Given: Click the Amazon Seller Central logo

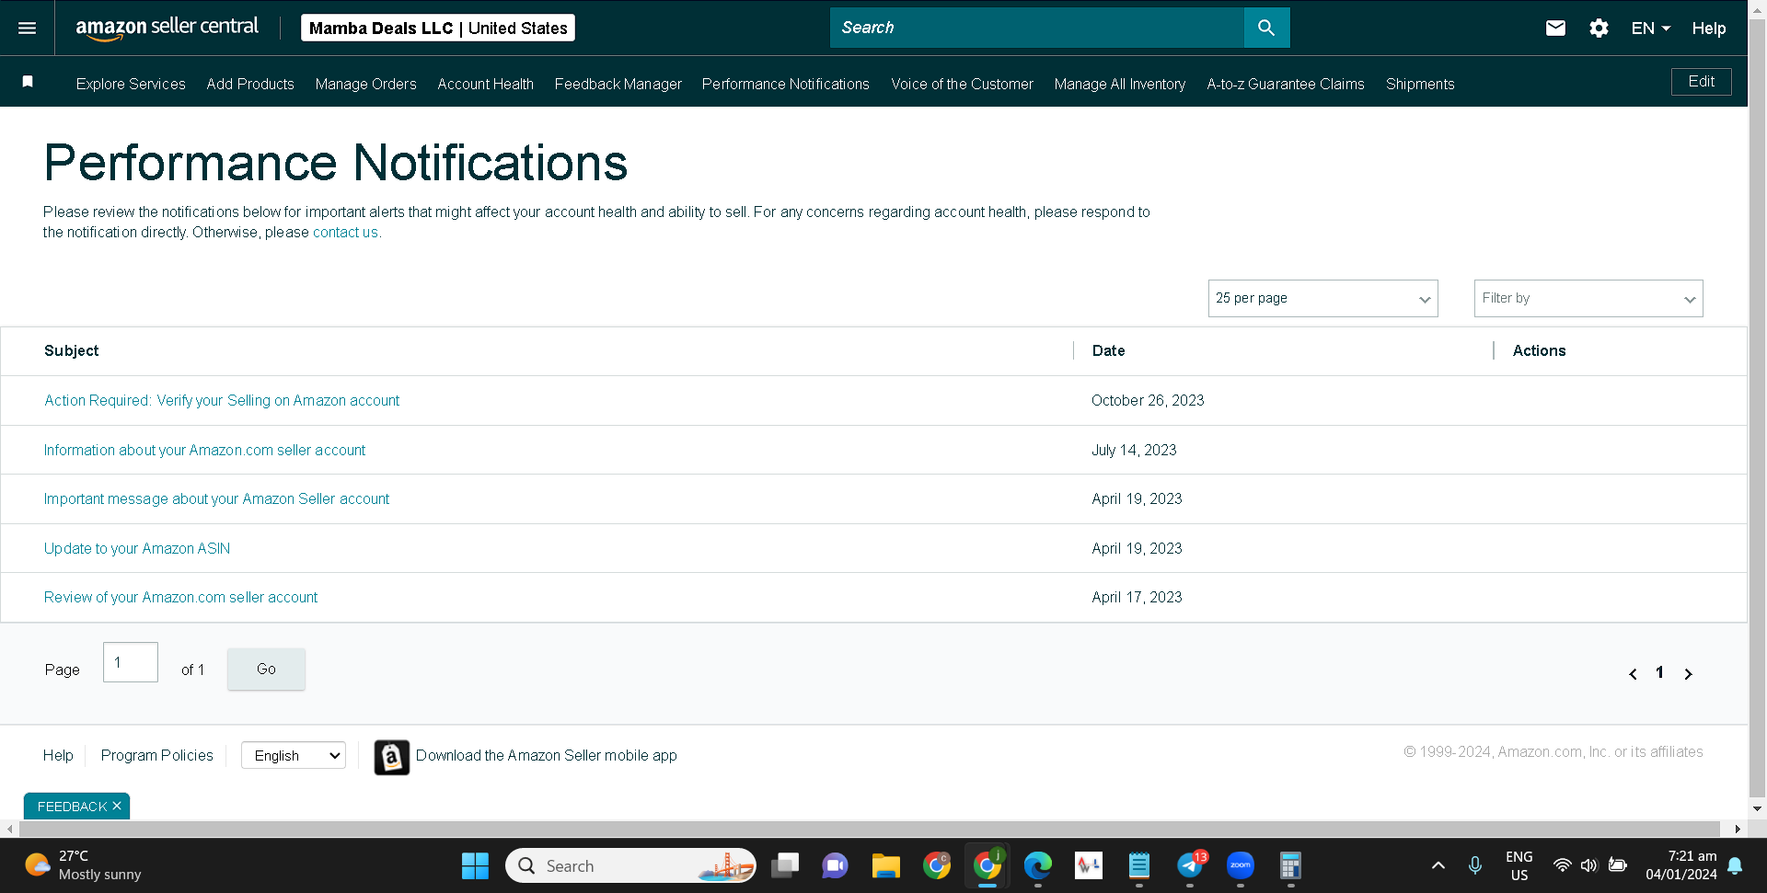Looking at the screenshot, I should tap(167, 28).
